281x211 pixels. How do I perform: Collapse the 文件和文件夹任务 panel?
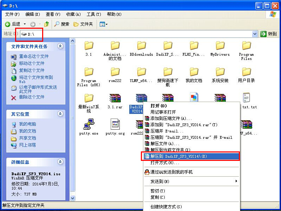point(60,46)
